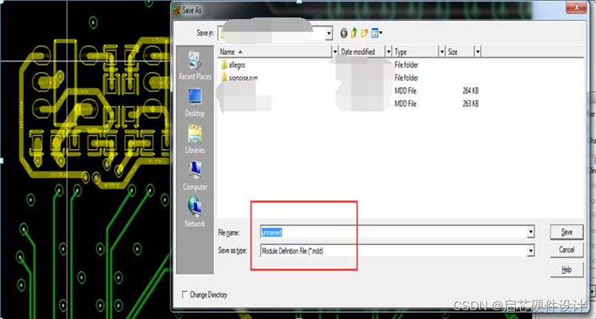Open Libraries in the sidebar

(195, 138)
